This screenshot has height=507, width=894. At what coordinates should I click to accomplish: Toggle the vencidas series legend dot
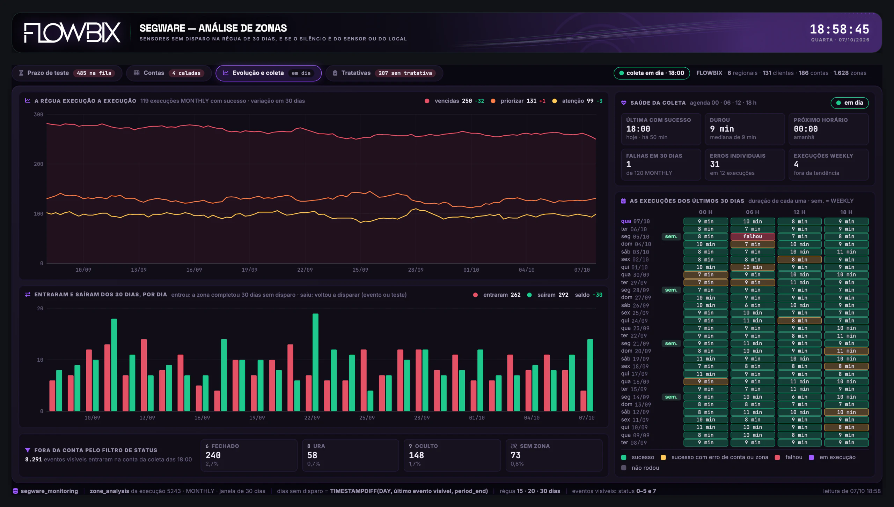(427, 101)
